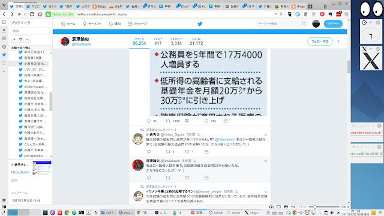This screenshot has width=384, height=216.
Task: Remove bookmark with the minus button
Action: pyautogui.click(x=27, y=39)
